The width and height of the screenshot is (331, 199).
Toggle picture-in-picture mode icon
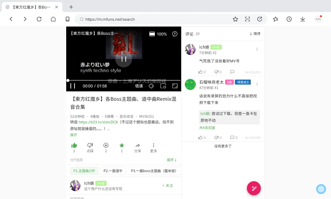[x=163, y=86]
